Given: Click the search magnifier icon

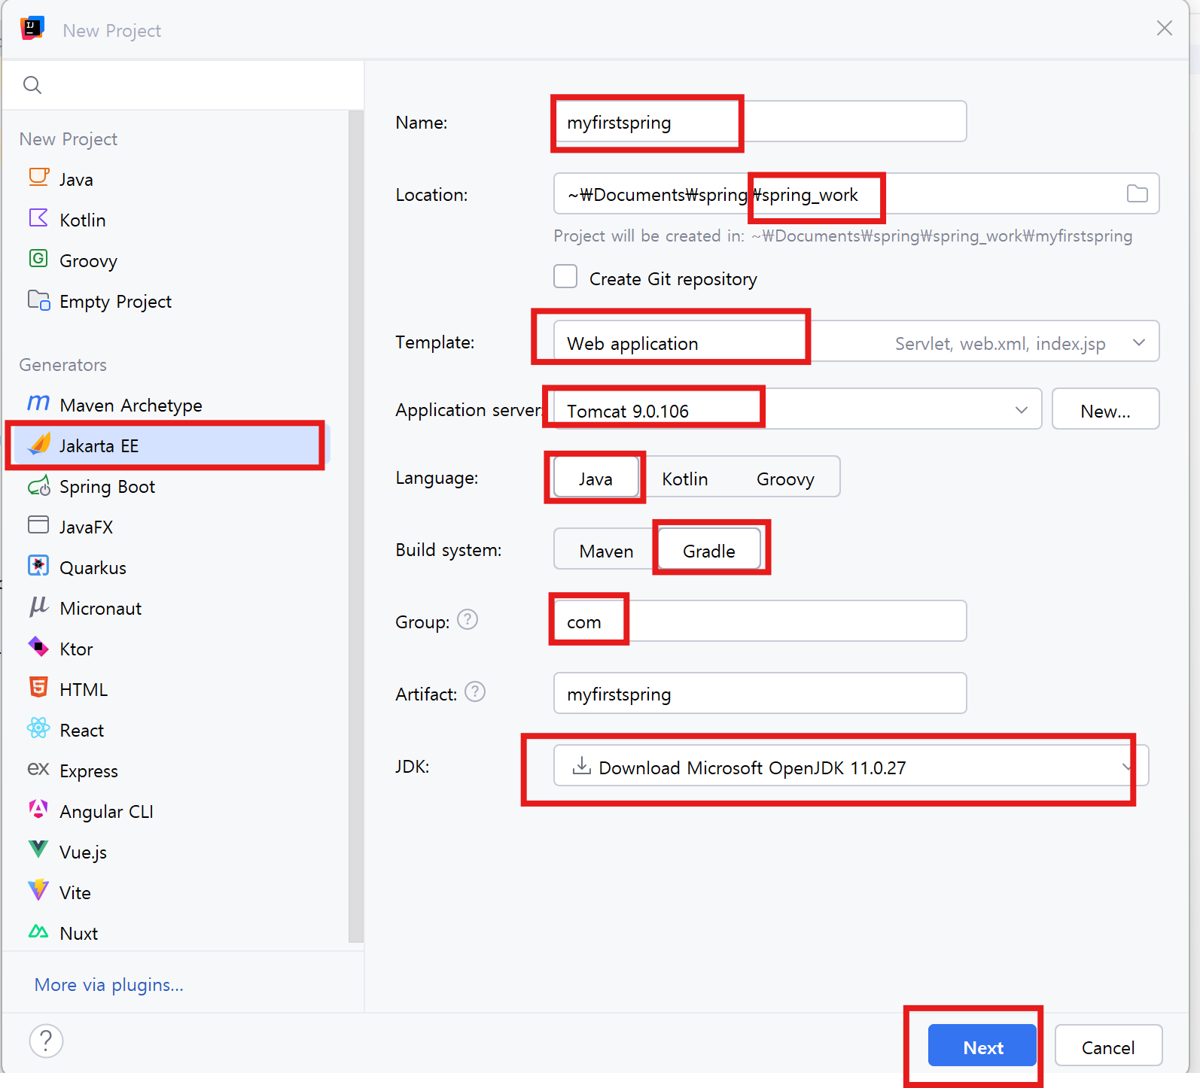Looking at the screenshot, I should tap(32, 85).
